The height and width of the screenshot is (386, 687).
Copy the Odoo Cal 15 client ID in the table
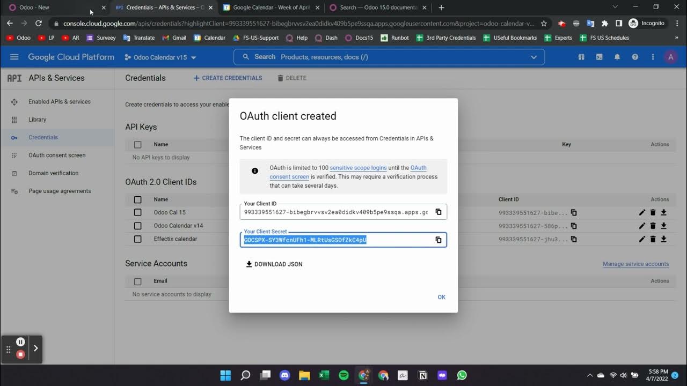click(x=574, y=212)
